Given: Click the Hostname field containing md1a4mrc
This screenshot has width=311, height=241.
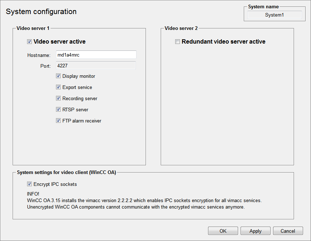Looking at the screenshot, I should point(96,55).
